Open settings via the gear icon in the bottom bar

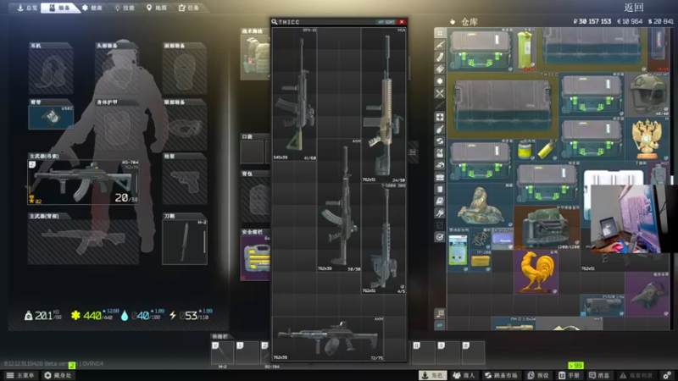(x=667, y=375)
